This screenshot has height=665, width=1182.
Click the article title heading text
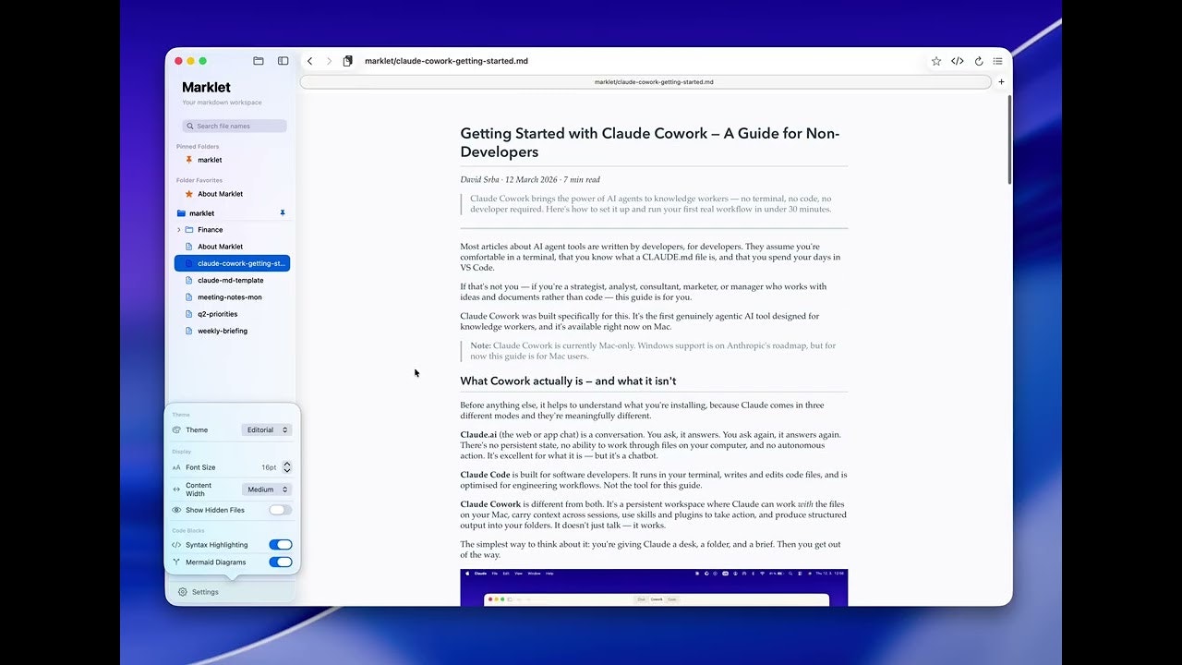(650, 142)
